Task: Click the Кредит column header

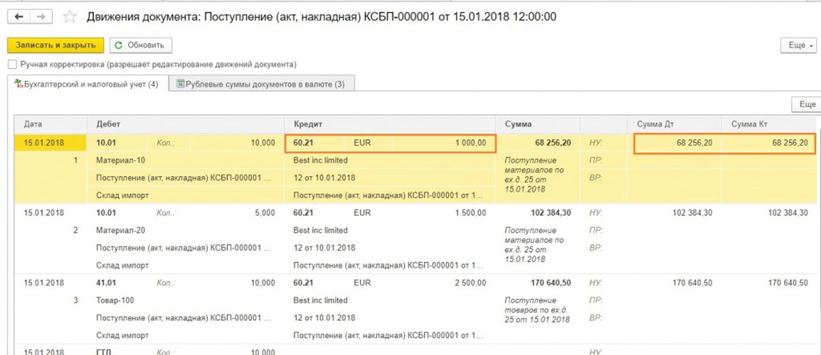Action: (307, 125)
